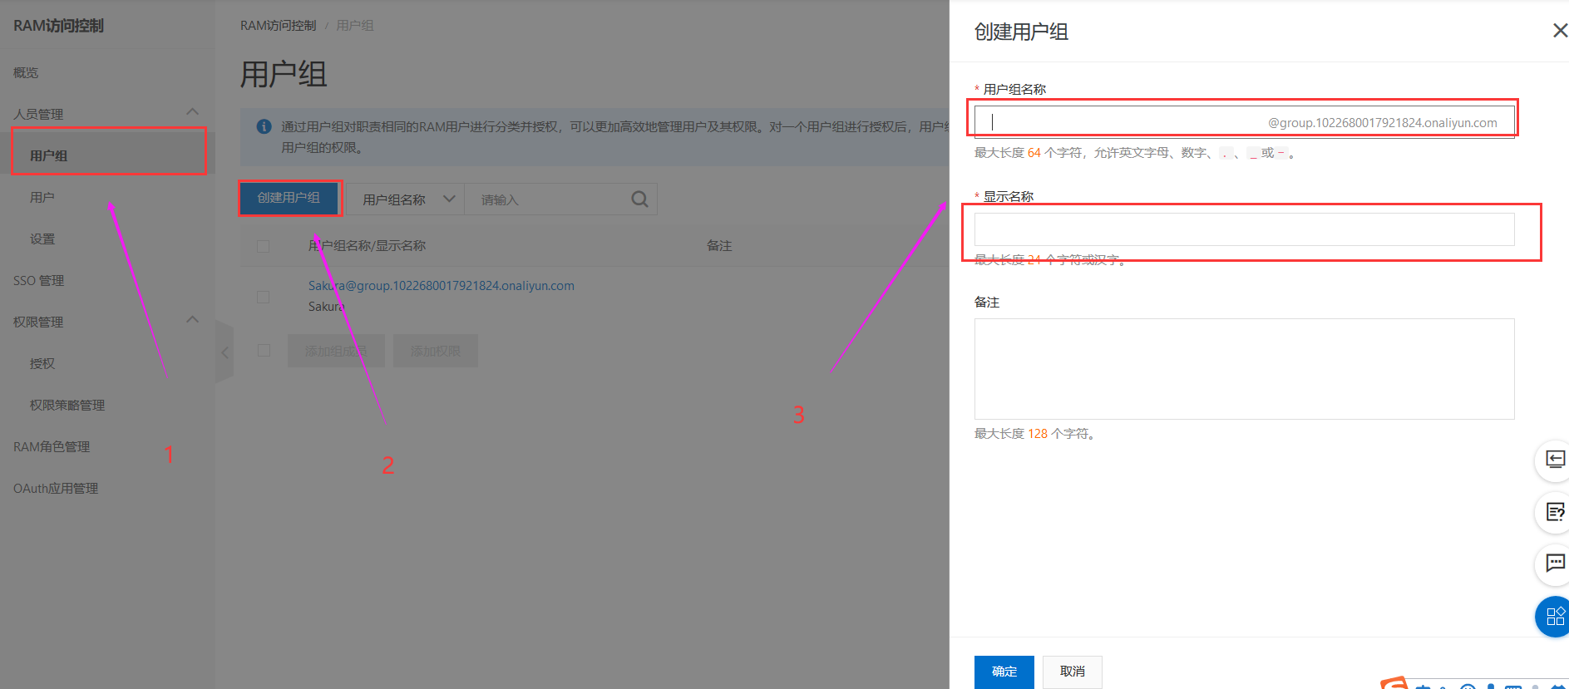Select 用户 in the sidebar
1569x689 pixels.
42,197
